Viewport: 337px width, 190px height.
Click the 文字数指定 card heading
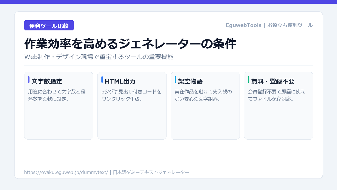pos(47,81)
